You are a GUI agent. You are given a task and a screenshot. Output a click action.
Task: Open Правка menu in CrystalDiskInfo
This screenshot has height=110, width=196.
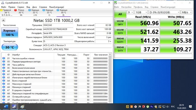point(12,7)
